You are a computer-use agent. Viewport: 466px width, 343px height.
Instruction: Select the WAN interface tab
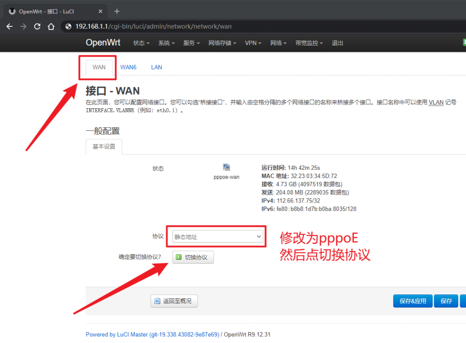tap(99, 67)
